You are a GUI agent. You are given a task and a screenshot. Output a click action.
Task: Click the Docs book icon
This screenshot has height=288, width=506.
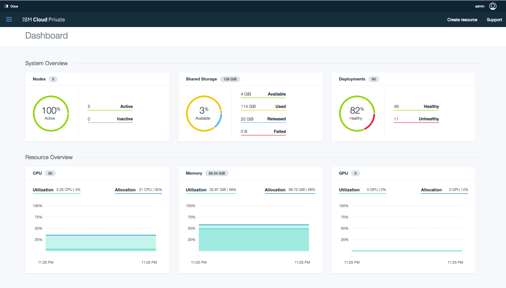(6, 6)
